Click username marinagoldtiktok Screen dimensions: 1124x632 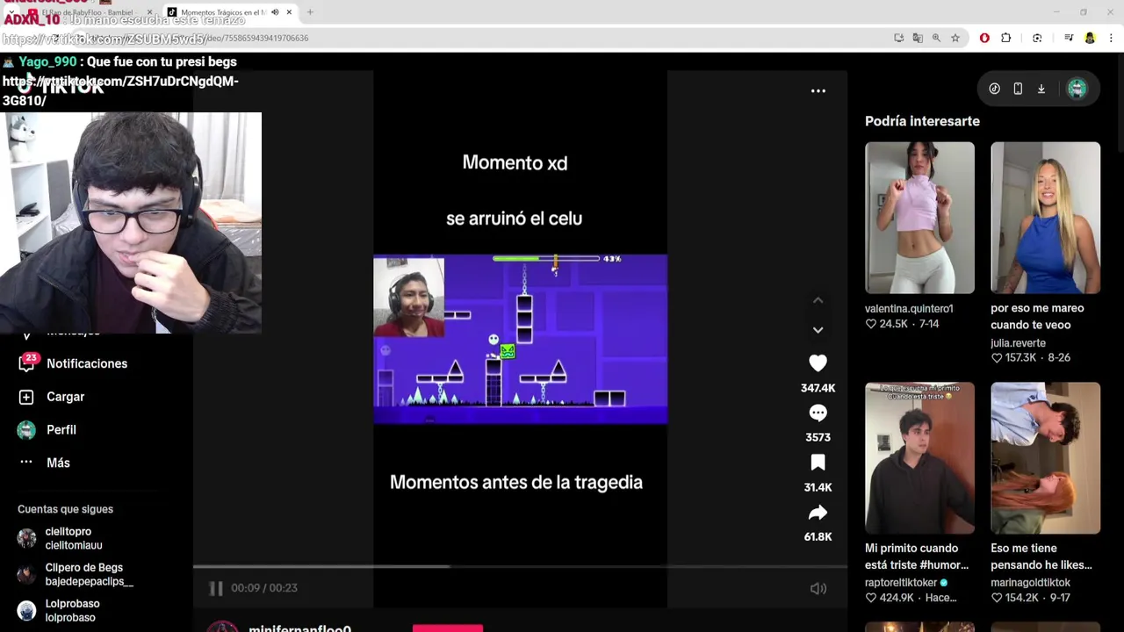pyautogui.click(x=1030, y=583)
